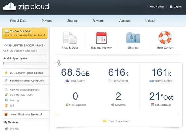Image resolution: width=186 pixels, height=131 pixels.
Task: Click the 161k Folders Stored value
Action: (161, 72)
